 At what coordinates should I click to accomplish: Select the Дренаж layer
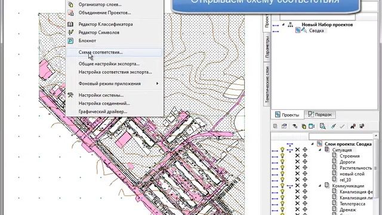348,210
